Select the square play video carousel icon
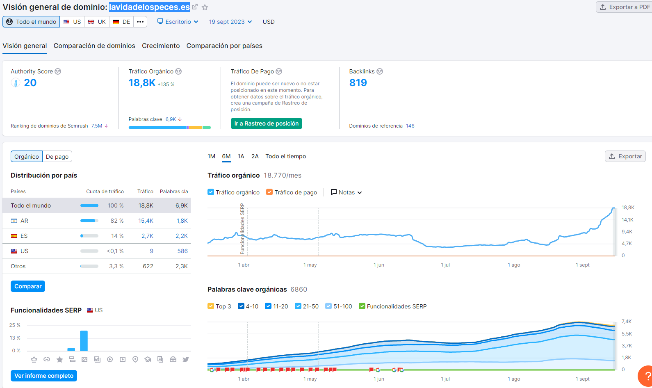This screenshot has width=652, height=388. [x=123, y=359]
